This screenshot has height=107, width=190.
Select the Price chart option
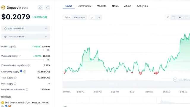(x=67, y=17)
